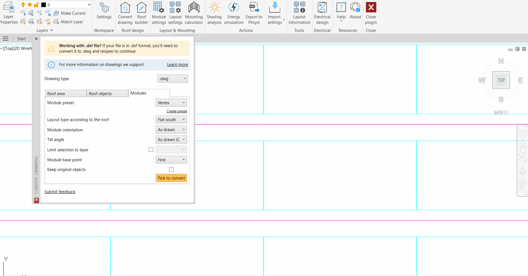Expand Layout type Flat south dropdown

pos(171,120)
